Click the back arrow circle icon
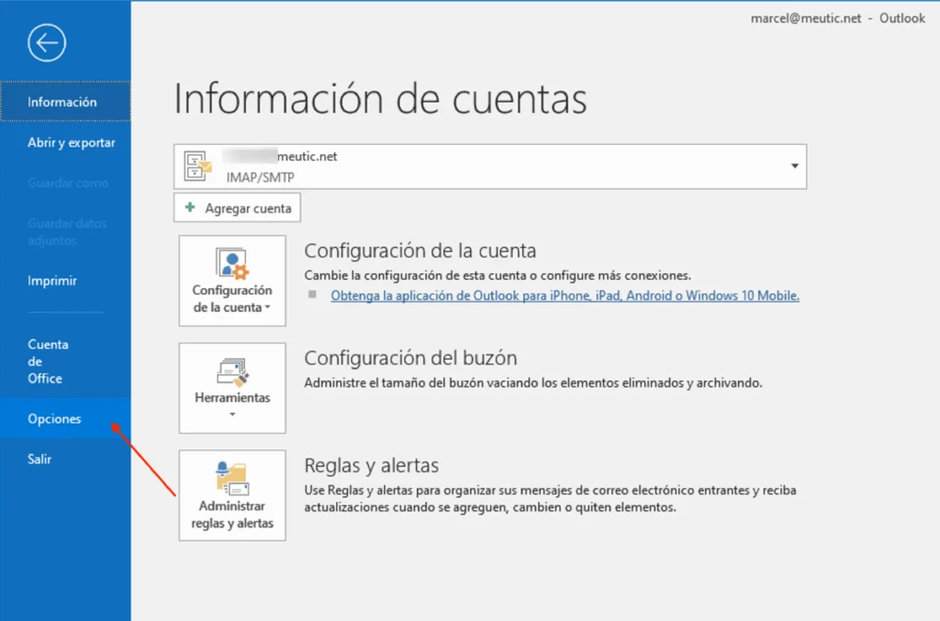 pyautogui.click(x=47, y=43)
